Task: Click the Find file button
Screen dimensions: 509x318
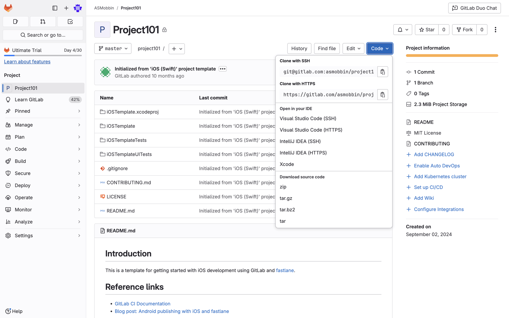Action: tap(327, 48)
